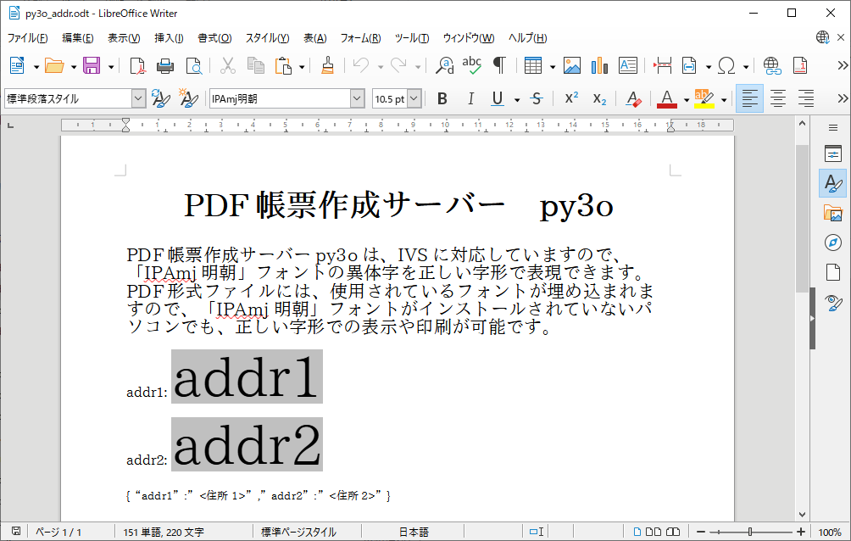Viewport: 851px width, 541px height.
Task: Open Find and Replace
Action: [x=445, y=66]
